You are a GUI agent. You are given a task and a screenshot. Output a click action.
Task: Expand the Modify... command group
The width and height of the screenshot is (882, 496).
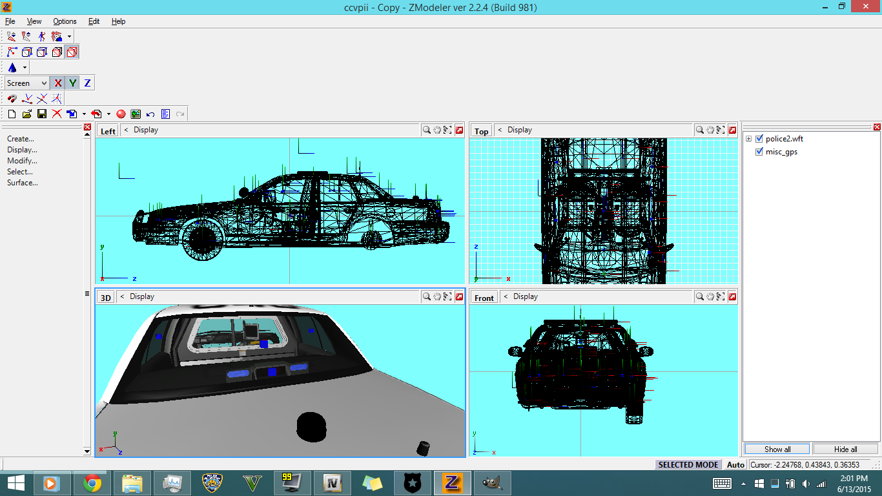22,161
